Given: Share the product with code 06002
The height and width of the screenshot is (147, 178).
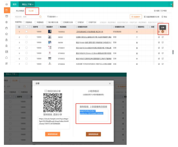Looking at the screenshot, I should tap(163, 37).
